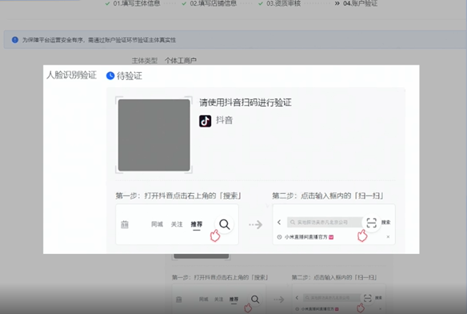Click the step label 04.账户验证
Viewport: 467px width, 314px height.
tap(360, 3)
